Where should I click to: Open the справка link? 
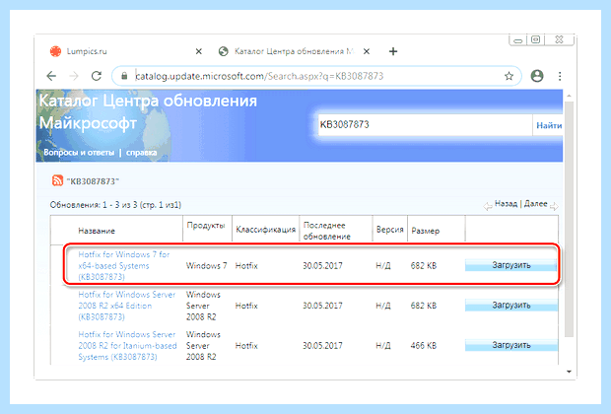[x=142, y=153]
